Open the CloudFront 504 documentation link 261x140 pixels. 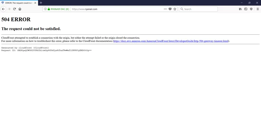coord(171,41)
